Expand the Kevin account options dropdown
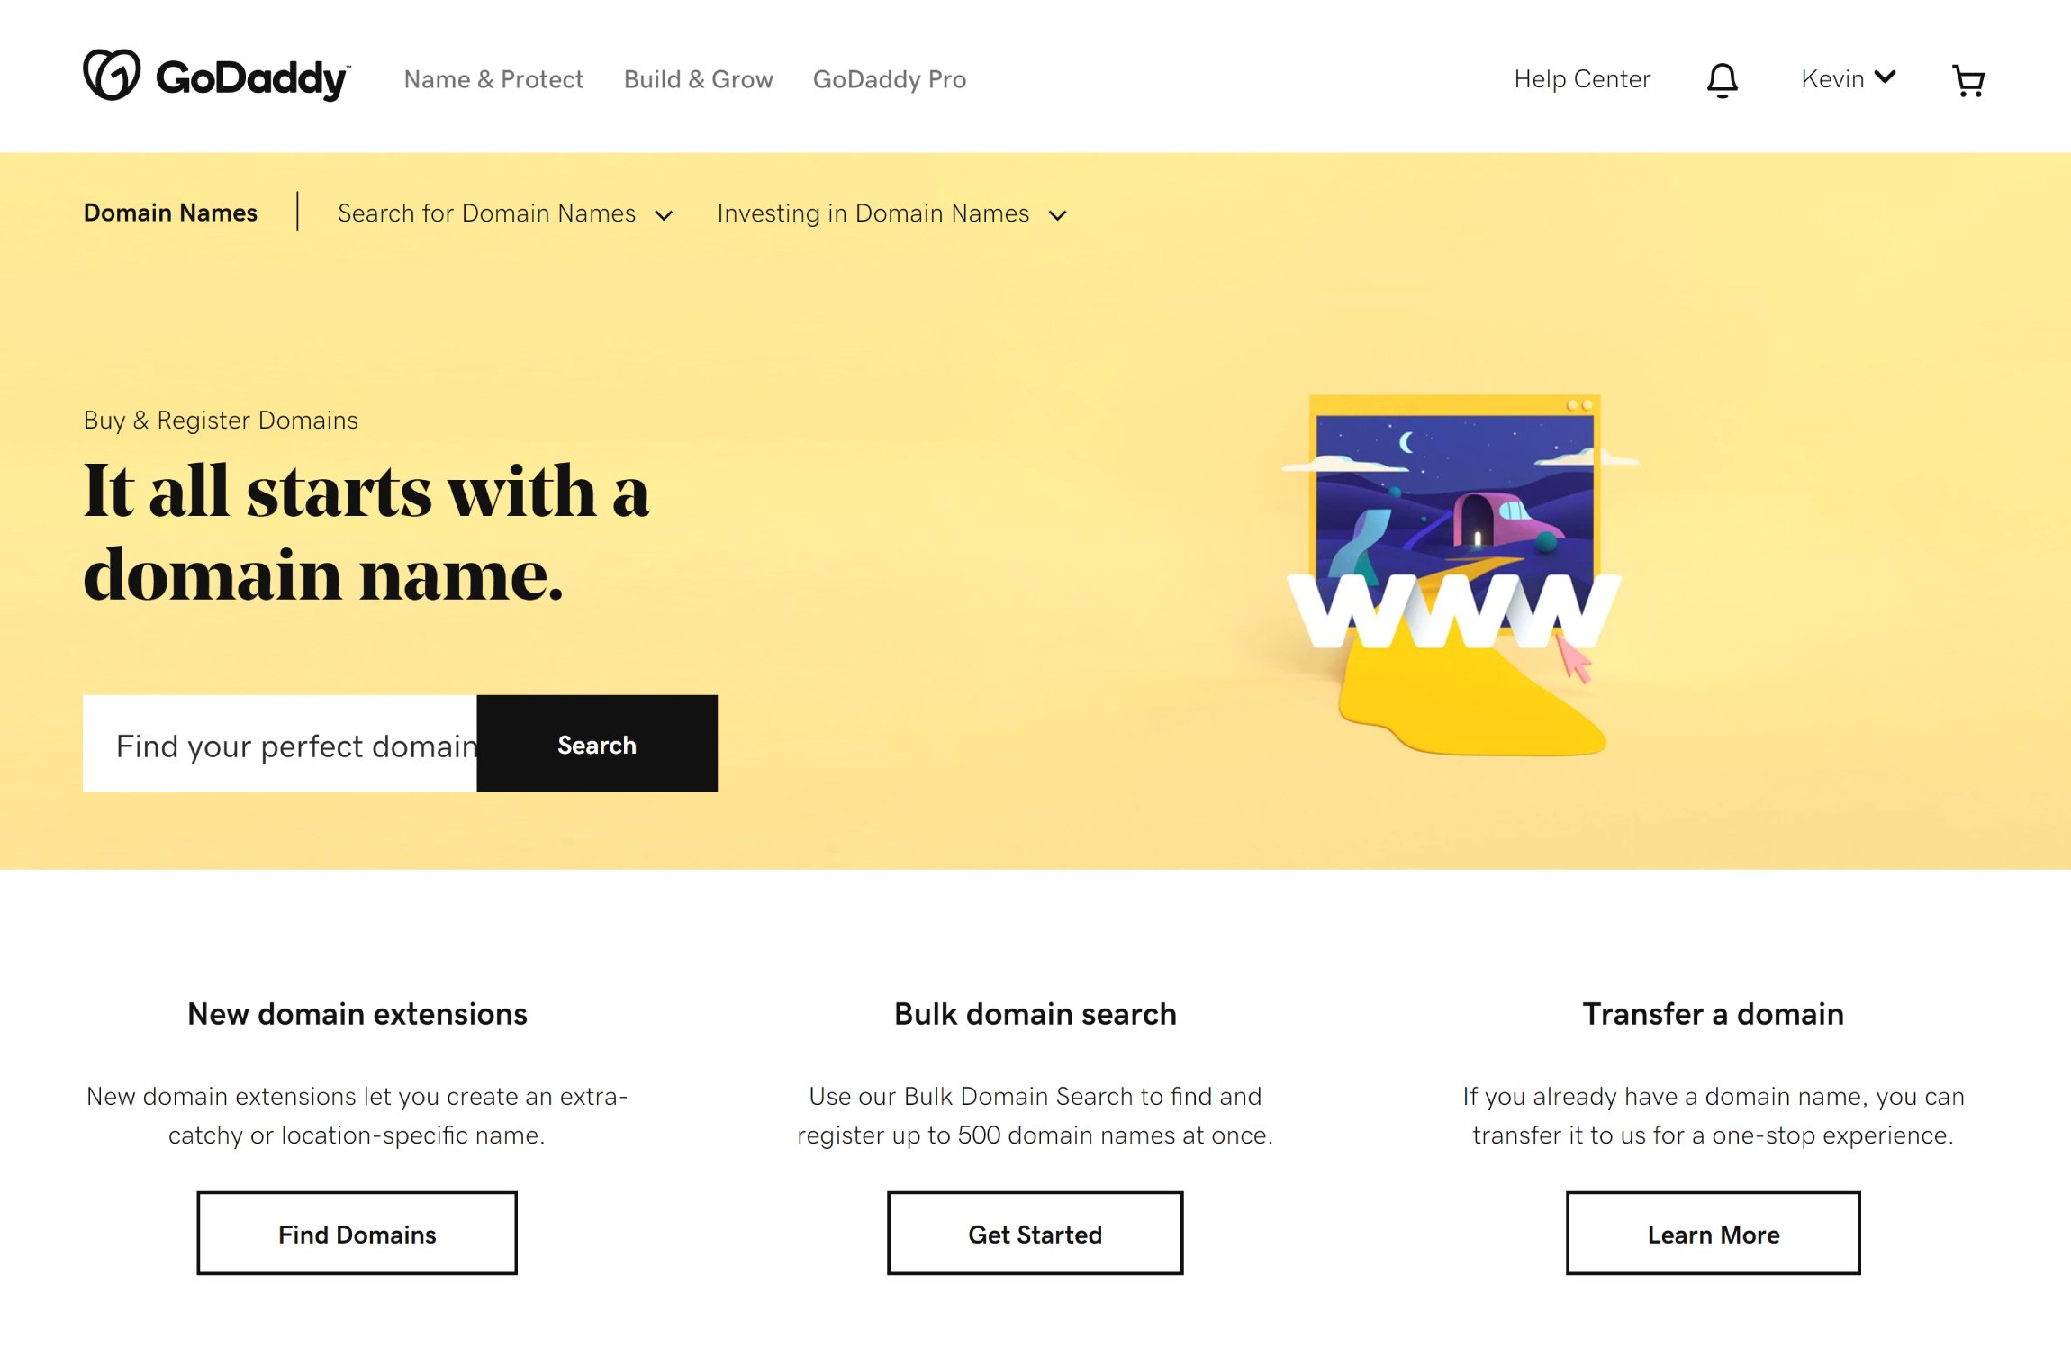The height and width of the screenshot is (1348, 2071). point(1848,78)
